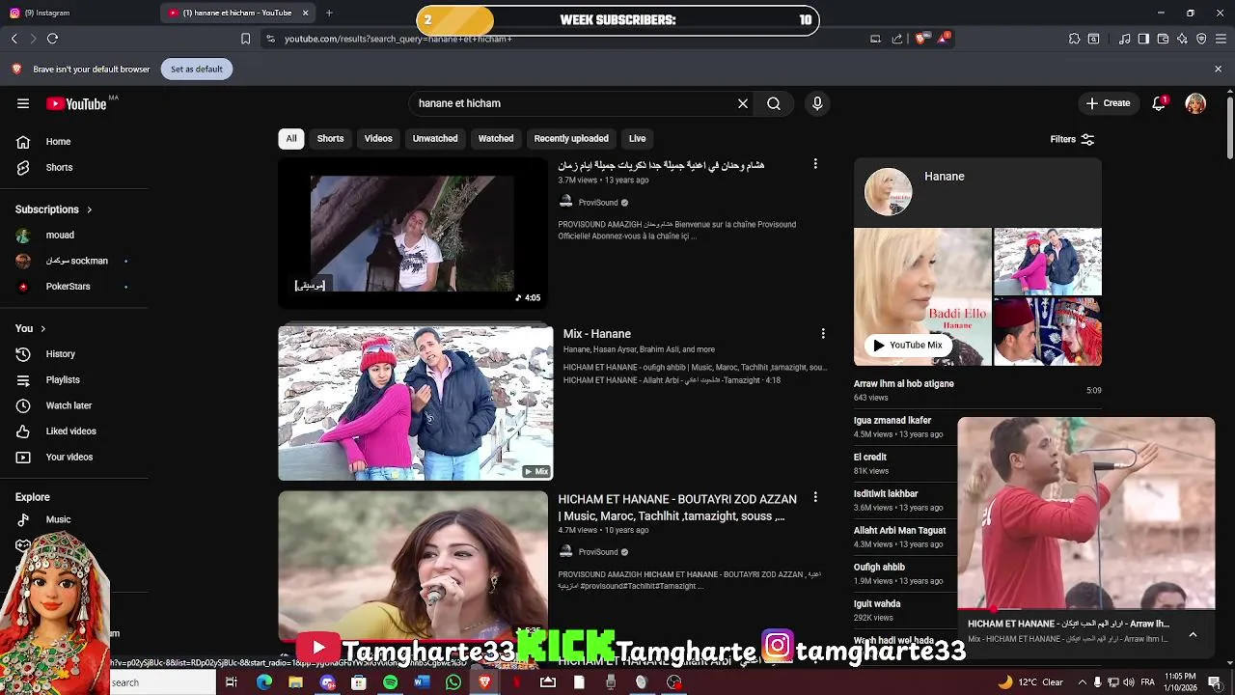Viewport: 1235px width, 695px height.
Task: Dismiss the default browser notification bar
Action: (1218, 69)
